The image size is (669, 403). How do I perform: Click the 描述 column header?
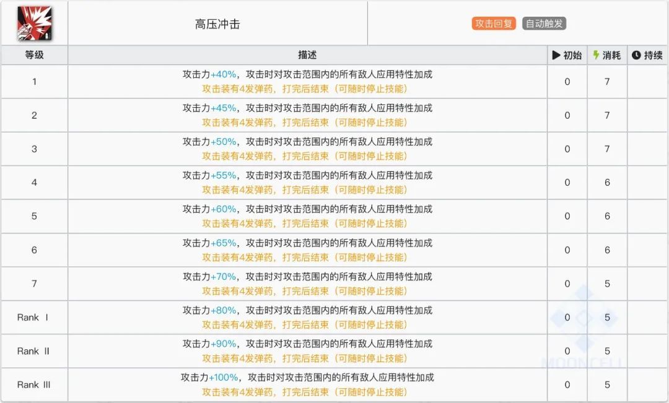point(307,55)
